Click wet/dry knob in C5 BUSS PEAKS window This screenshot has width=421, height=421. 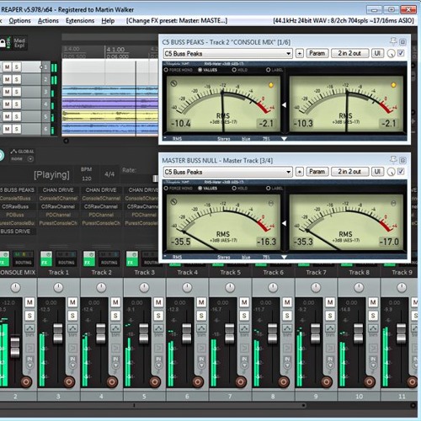391,53
